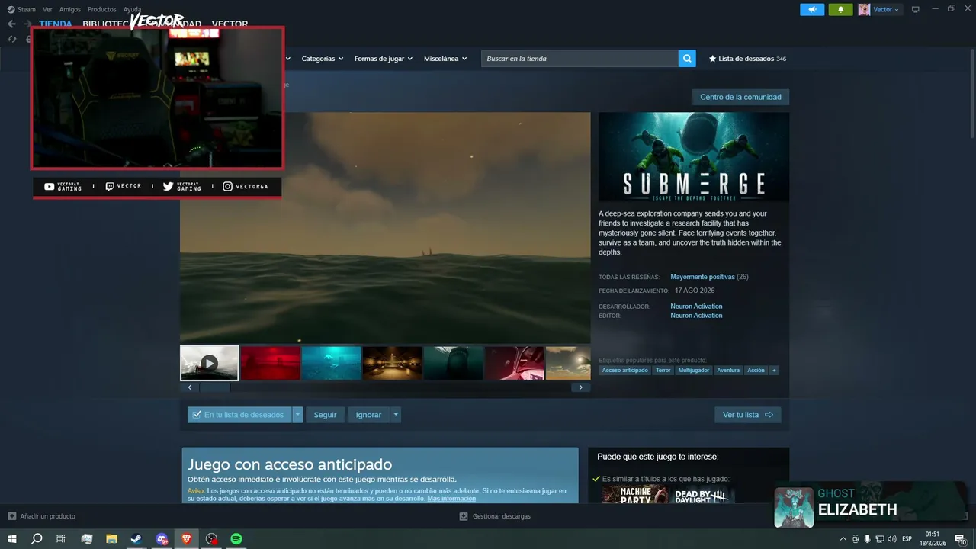Click the Steam logo in the menu bar
This screenshot has width=976, height=549.
pyautogui.click(x=11, y=9)
